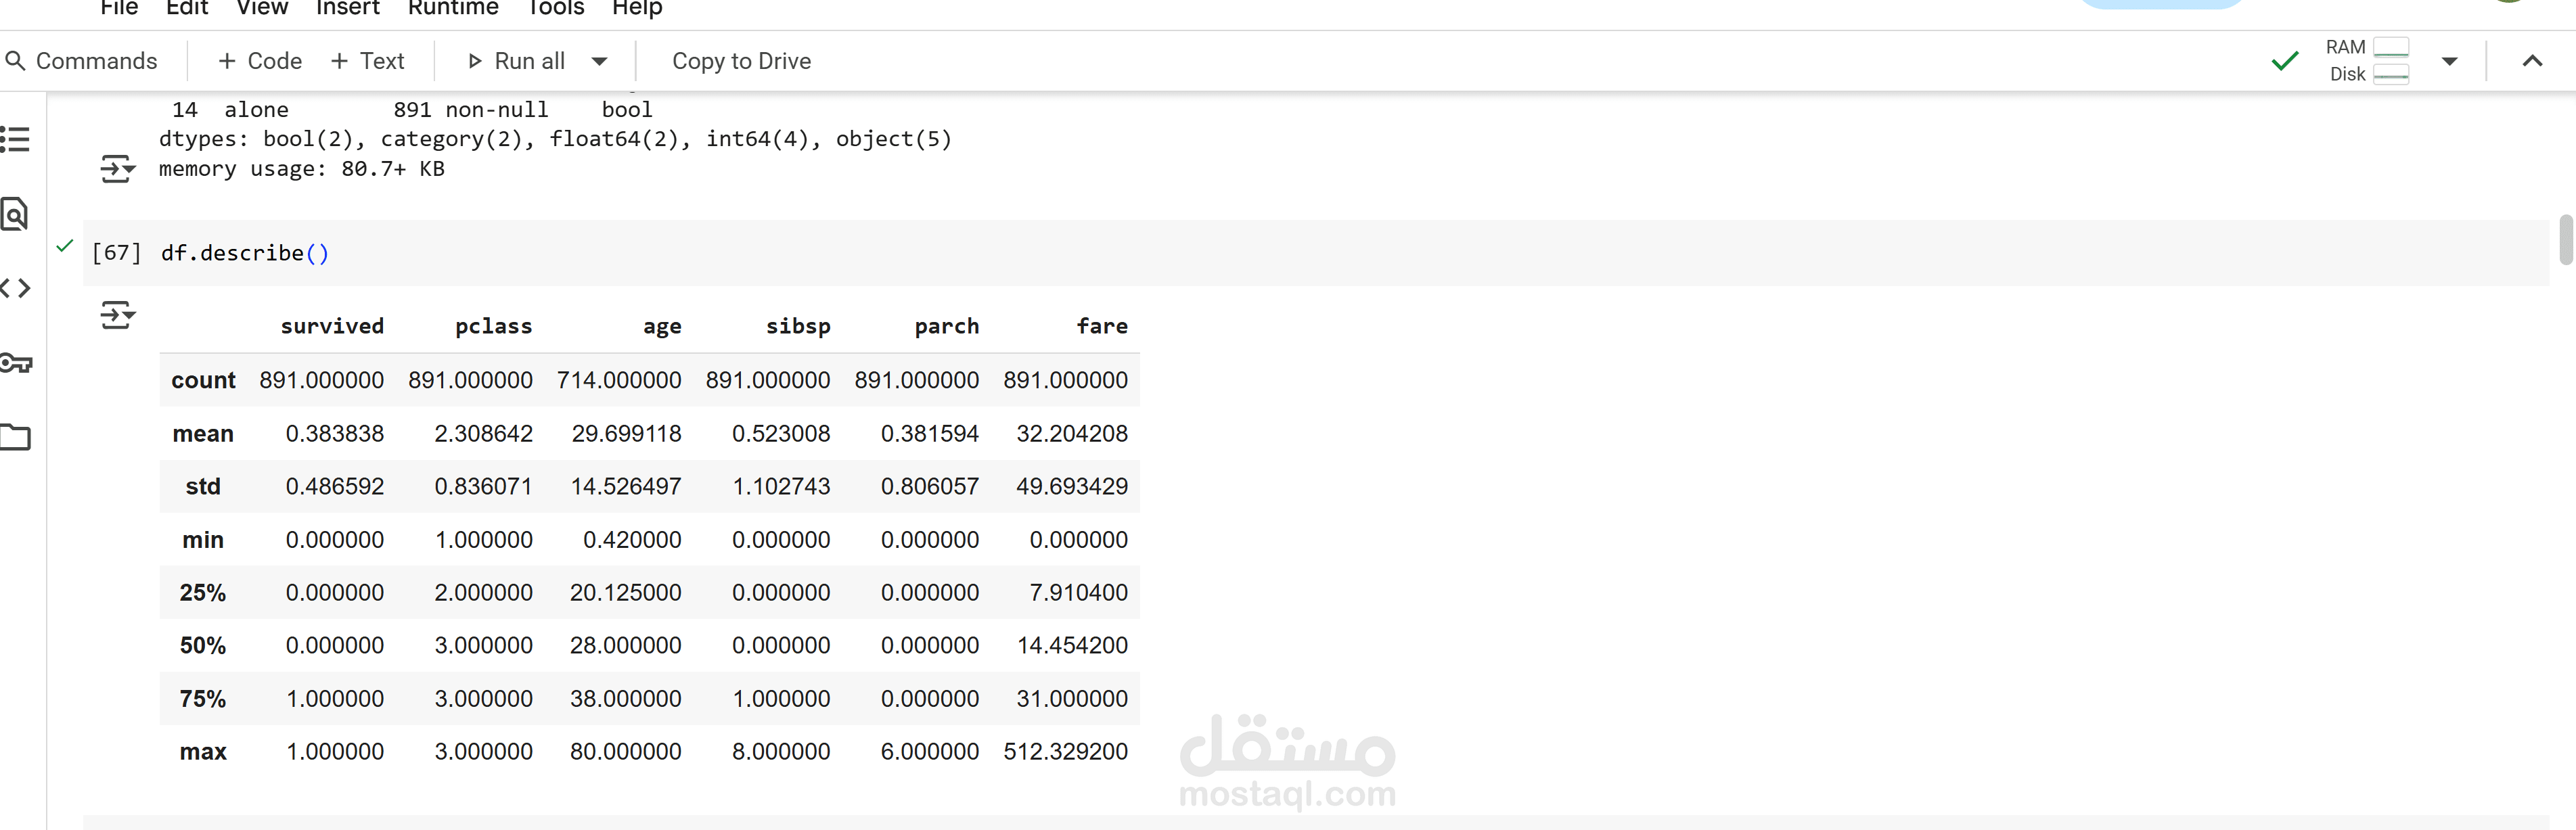Viewport: 2576px width, 830px height.
Task: Click the Commands search icon
Action: click(x=15, y=61)
